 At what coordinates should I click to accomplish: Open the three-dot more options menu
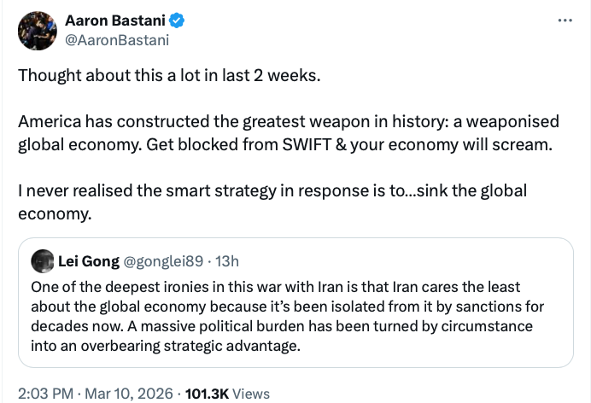pyautogui.click(x=565, y=20)
